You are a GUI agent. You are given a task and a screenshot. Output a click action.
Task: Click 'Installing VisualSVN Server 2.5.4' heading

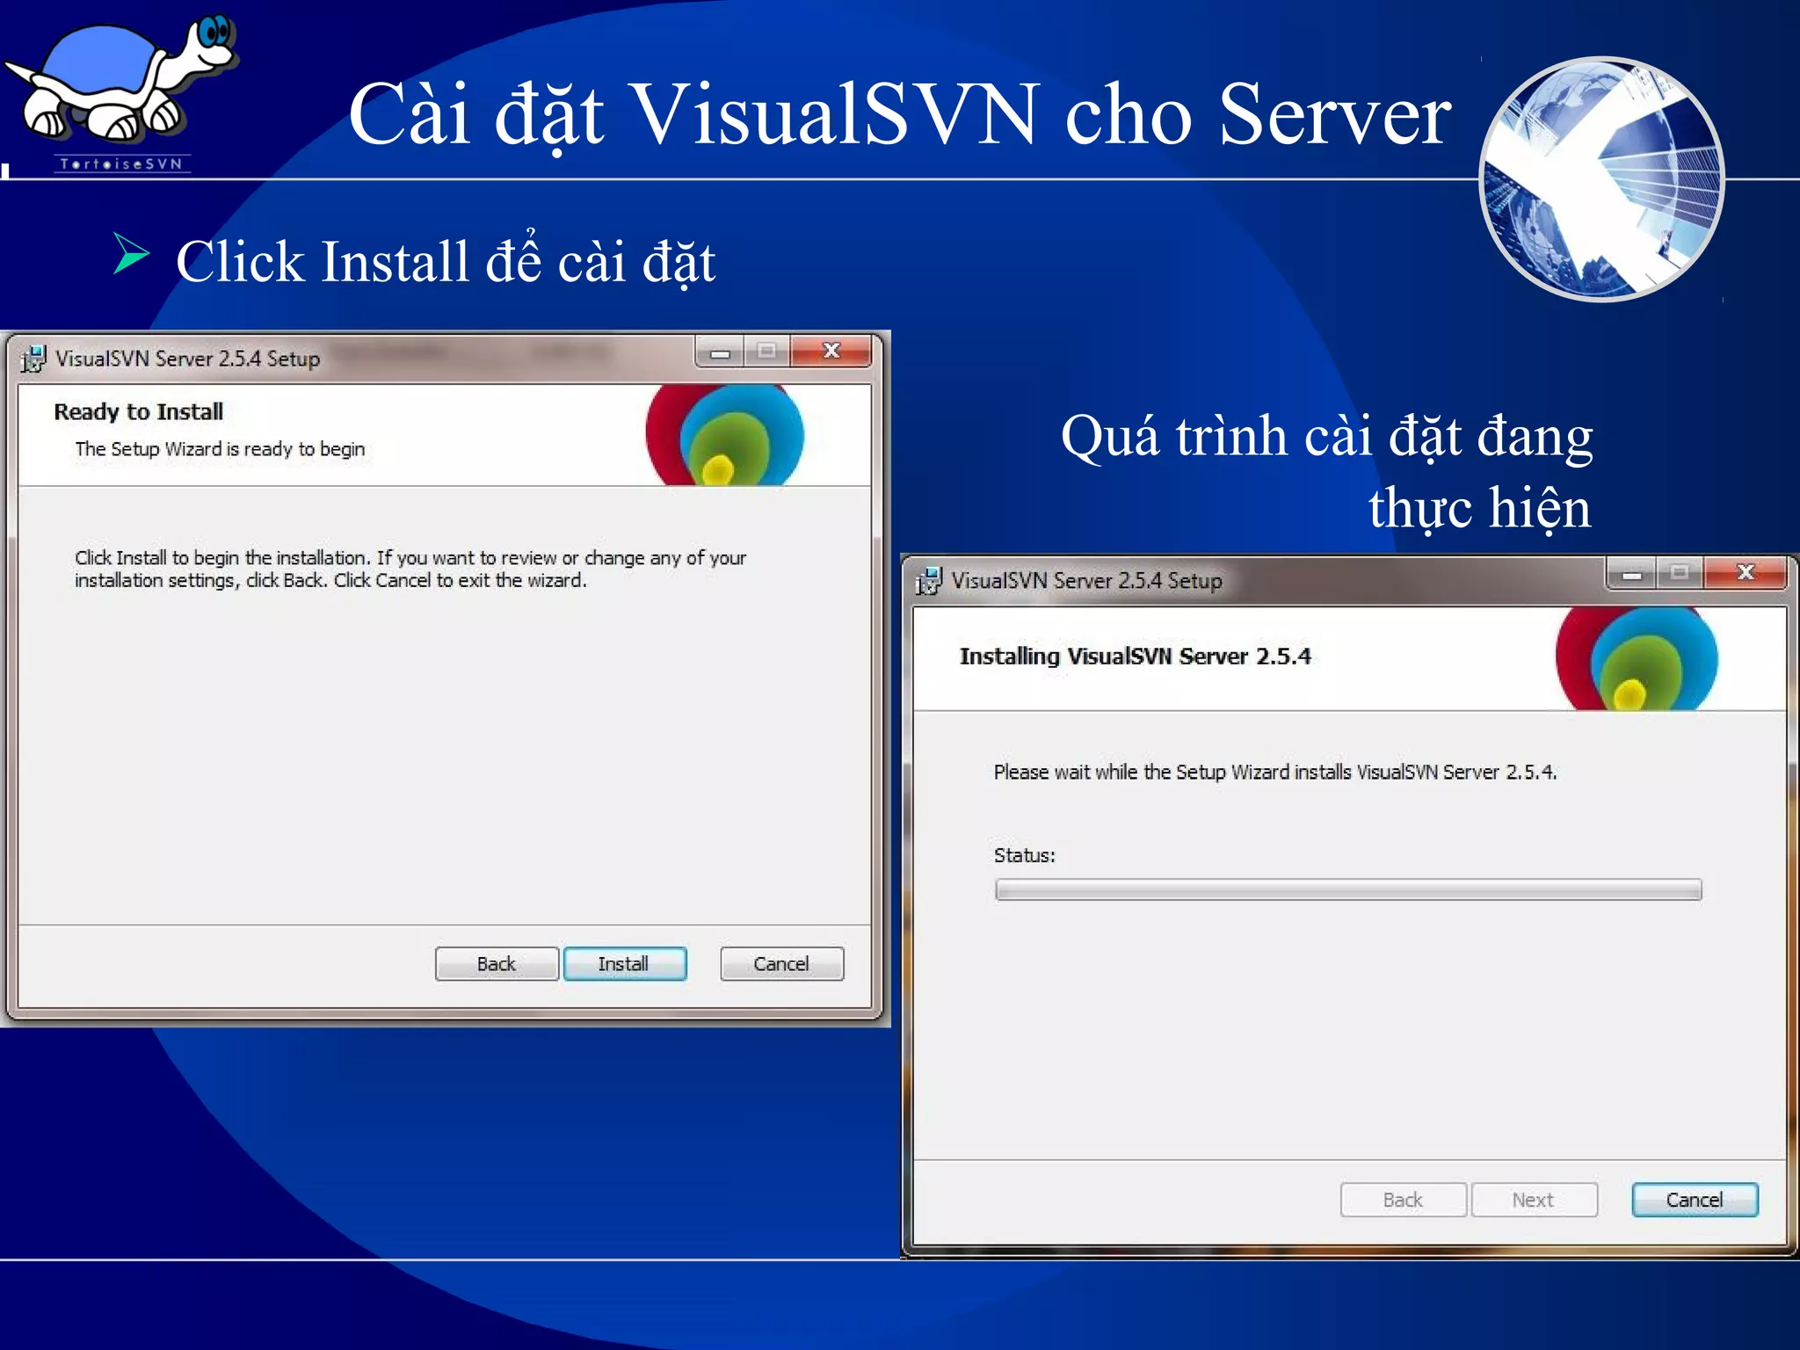(x=1136, y=657)
